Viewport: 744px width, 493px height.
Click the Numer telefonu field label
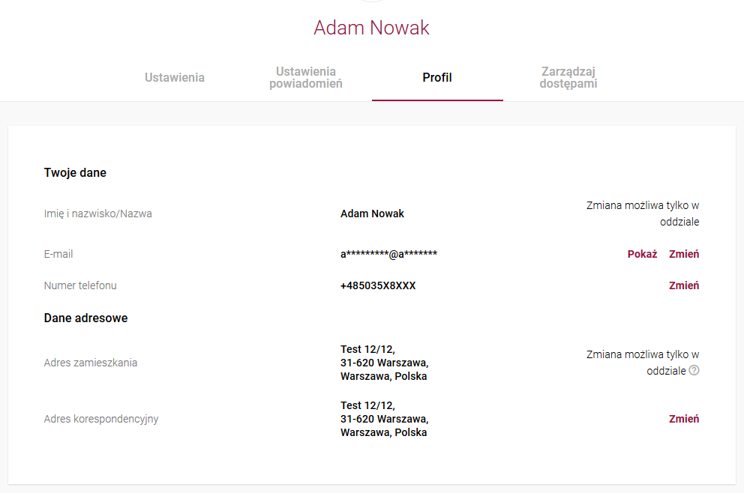(x=80, y=285)
